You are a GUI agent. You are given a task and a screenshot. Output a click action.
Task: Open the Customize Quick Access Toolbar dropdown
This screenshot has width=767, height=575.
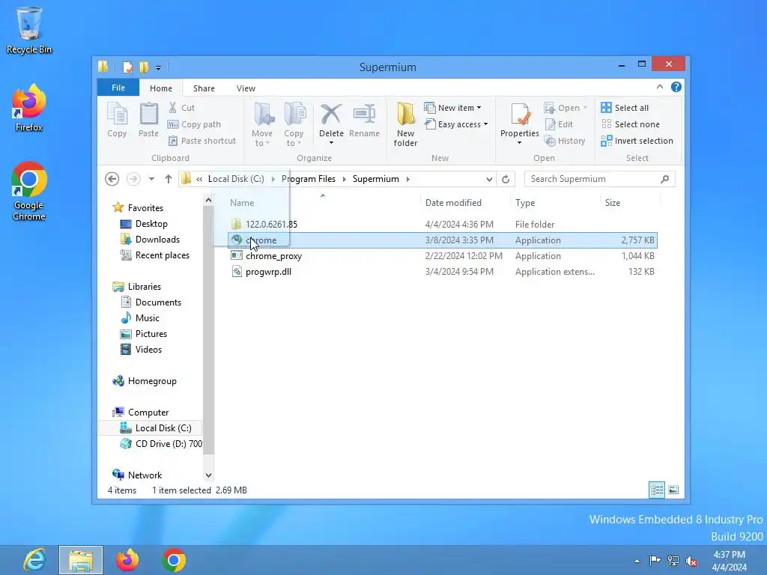coord(158,67)
